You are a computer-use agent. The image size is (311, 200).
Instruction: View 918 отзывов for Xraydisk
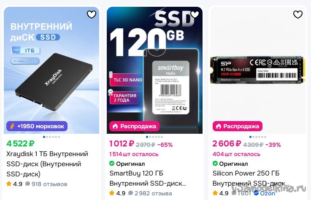coord(46,184)
